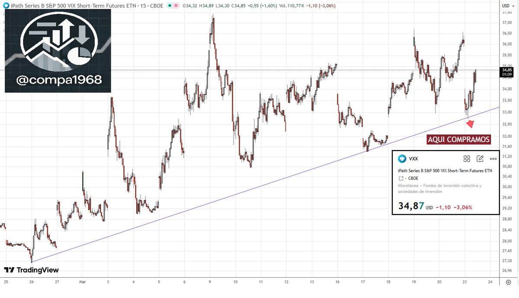Click the external link icon beside CBOE in panel
Image resolution: width=519 pixels, height=298 pixels.
tap(400, 178)
